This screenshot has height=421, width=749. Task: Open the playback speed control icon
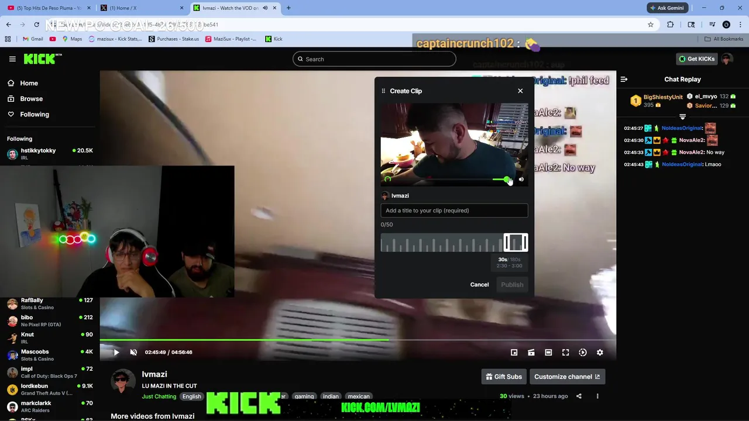(x=583, y=353)
